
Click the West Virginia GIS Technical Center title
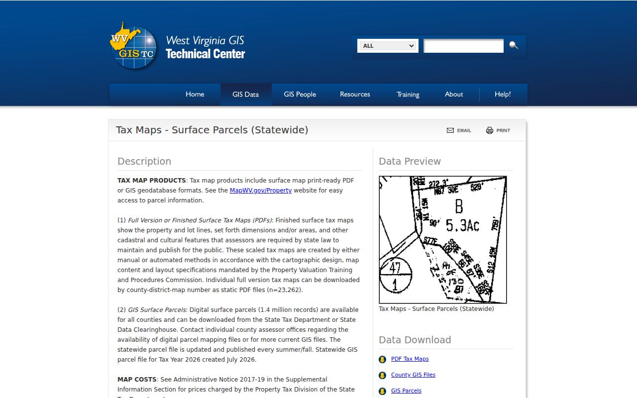tap(205, 47)
